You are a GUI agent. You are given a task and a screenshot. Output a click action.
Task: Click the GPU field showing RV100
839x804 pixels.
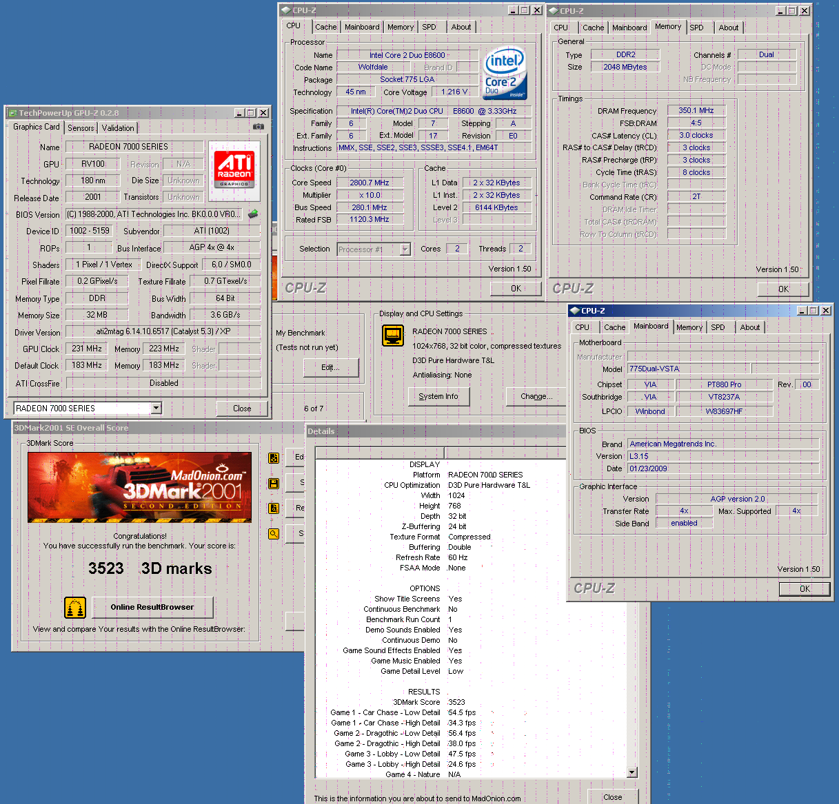[93, 164]
